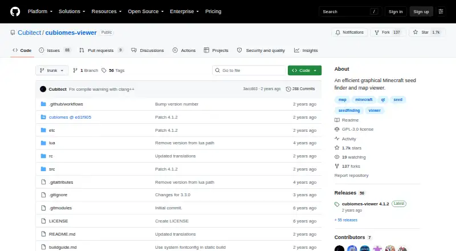Click the 288 Commits link
Screen dimensions: 456x251
300,89
